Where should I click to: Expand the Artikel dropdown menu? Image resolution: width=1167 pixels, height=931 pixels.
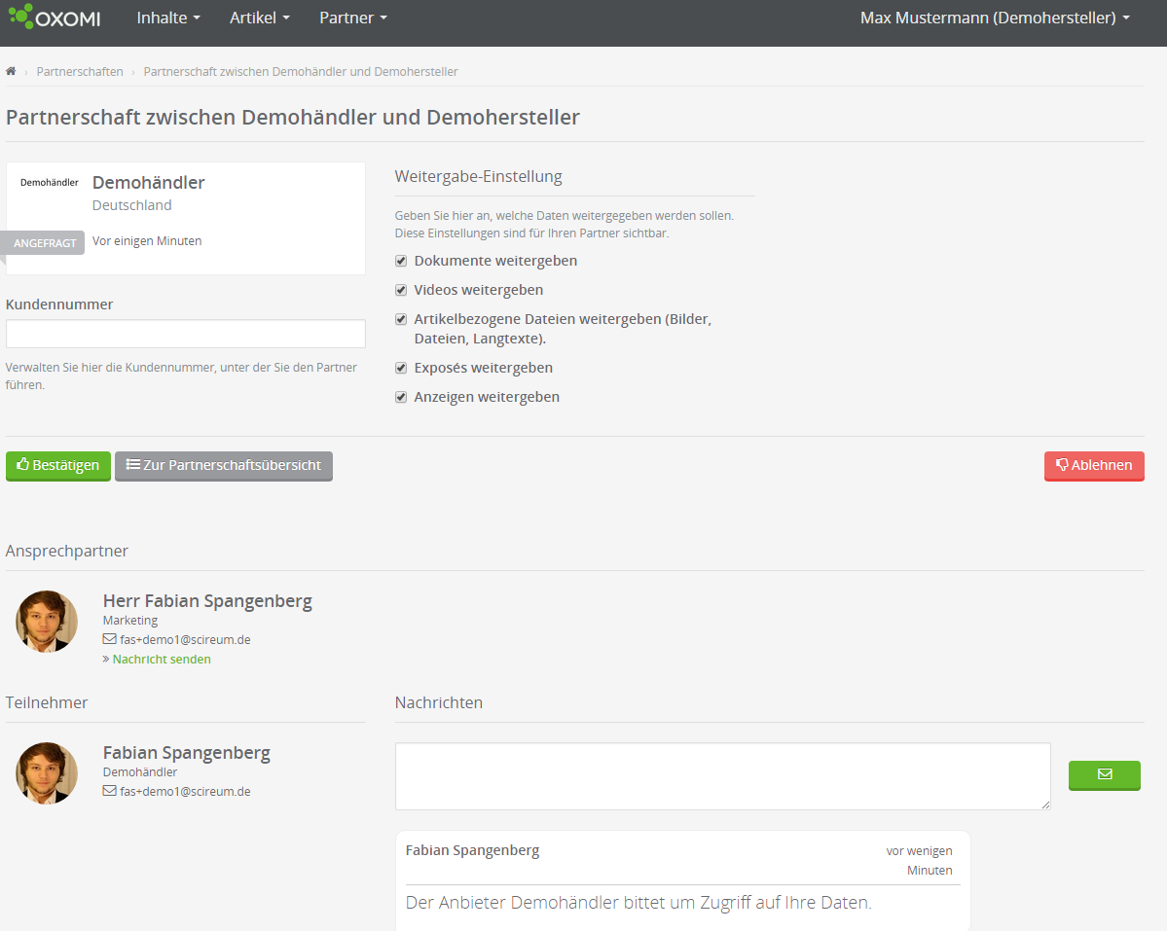259,18
